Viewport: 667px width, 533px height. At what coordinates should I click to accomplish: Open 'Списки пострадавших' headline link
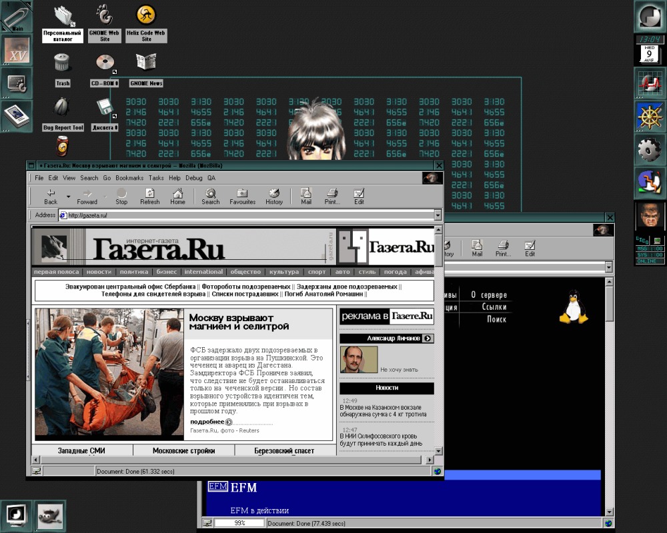(245, 294)
